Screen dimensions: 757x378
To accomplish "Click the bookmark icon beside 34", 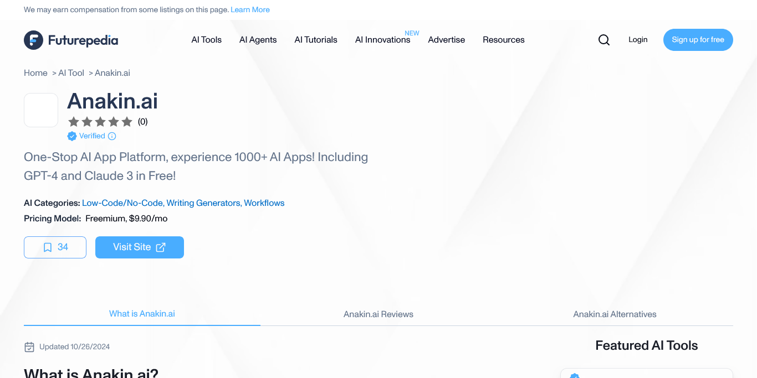I will click(x=48, y=247).
